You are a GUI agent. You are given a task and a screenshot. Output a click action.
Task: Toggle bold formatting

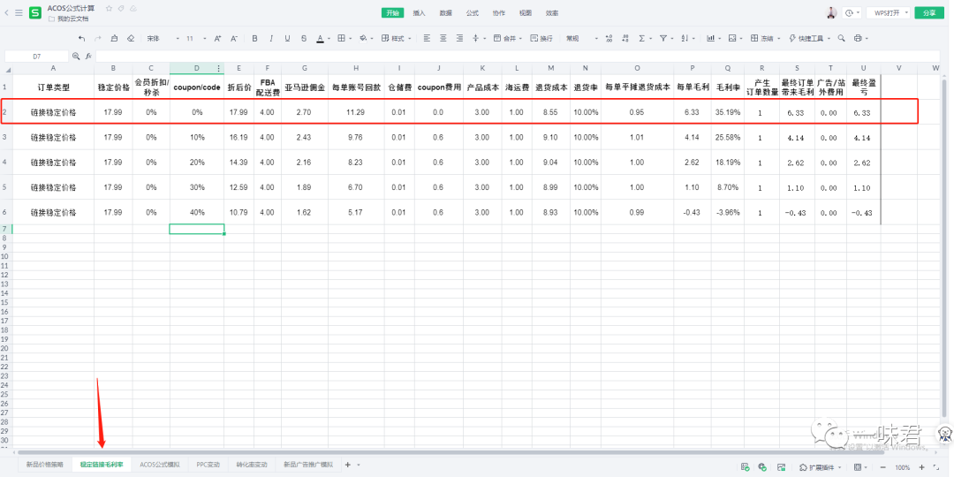pyautogui.click(x=255, y=39)
